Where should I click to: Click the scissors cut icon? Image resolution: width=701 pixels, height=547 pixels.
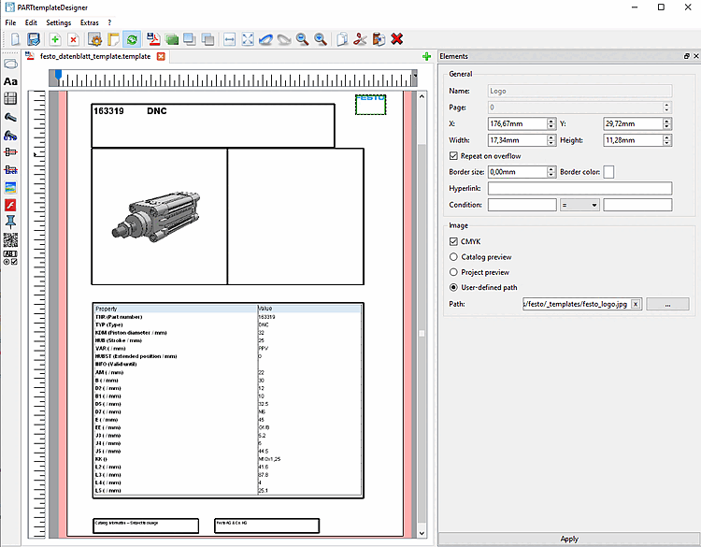(x=360, y=39)
